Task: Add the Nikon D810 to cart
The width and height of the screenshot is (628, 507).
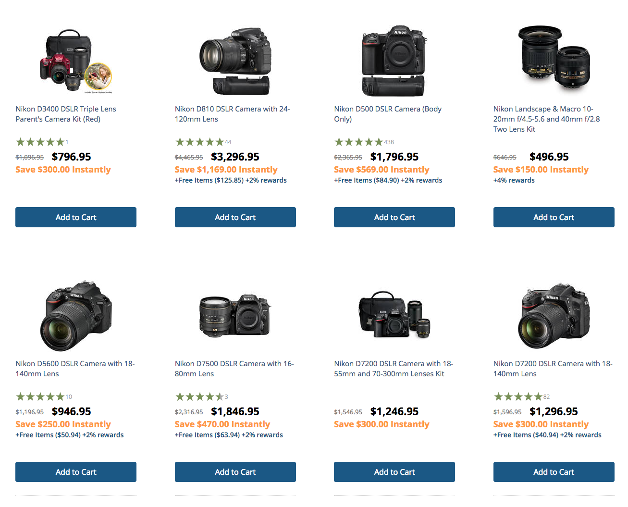Action: [235, 217]
